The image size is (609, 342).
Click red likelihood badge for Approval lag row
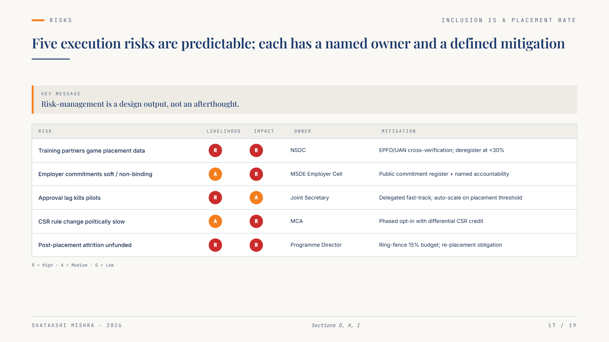point(215,198)
